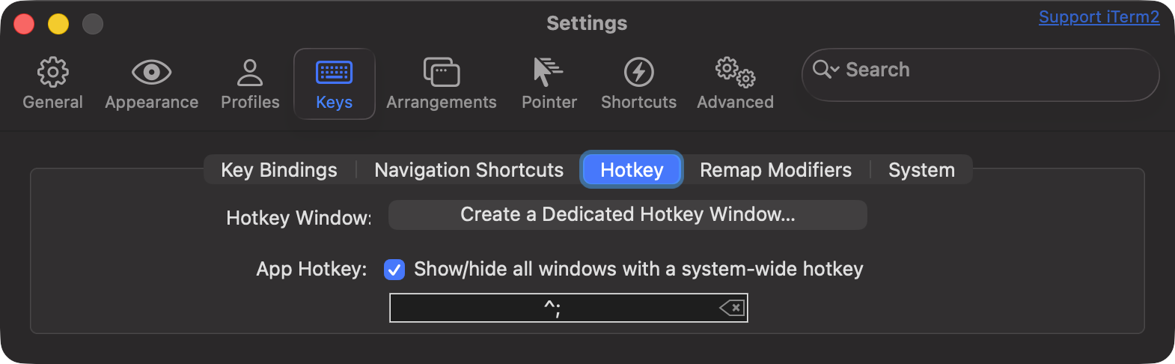Open the System tab
1175x364 pixels.
(x=921, y=170)
